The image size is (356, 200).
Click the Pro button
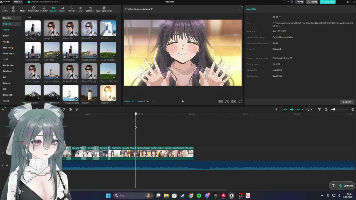pyautogui.click(x=300, y=2)
